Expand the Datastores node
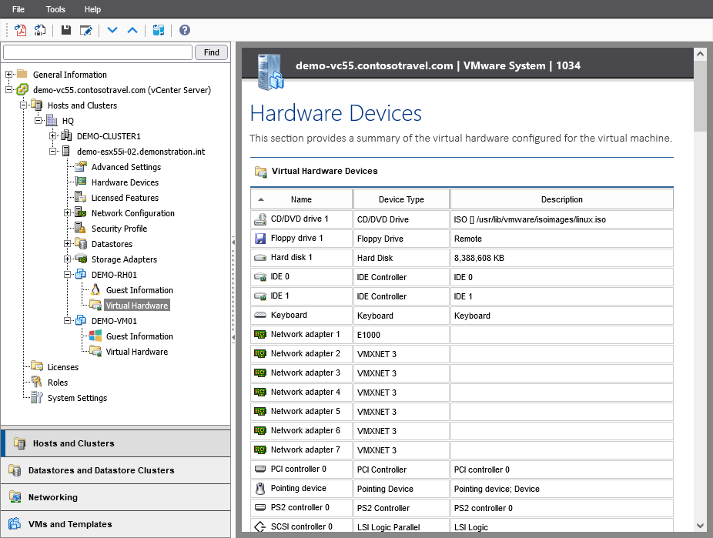The image size is (713, 538). (67, 243)
